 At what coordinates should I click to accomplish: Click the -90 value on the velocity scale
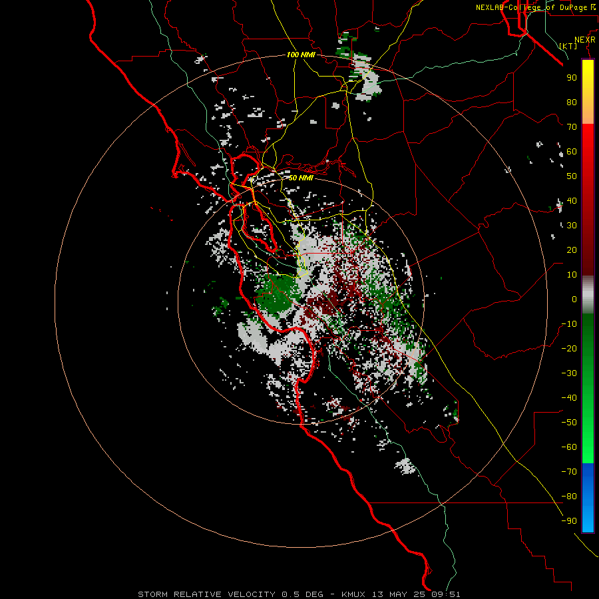pos(569,521)
